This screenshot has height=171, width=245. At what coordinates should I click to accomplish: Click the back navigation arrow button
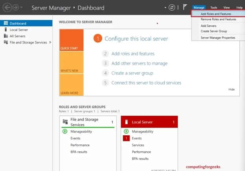(x=6, y=8)
